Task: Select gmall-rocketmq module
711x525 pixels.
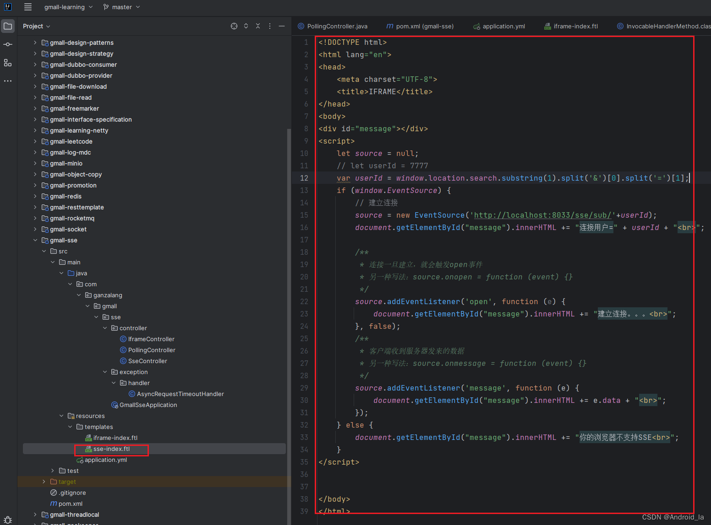Action: 72,218
